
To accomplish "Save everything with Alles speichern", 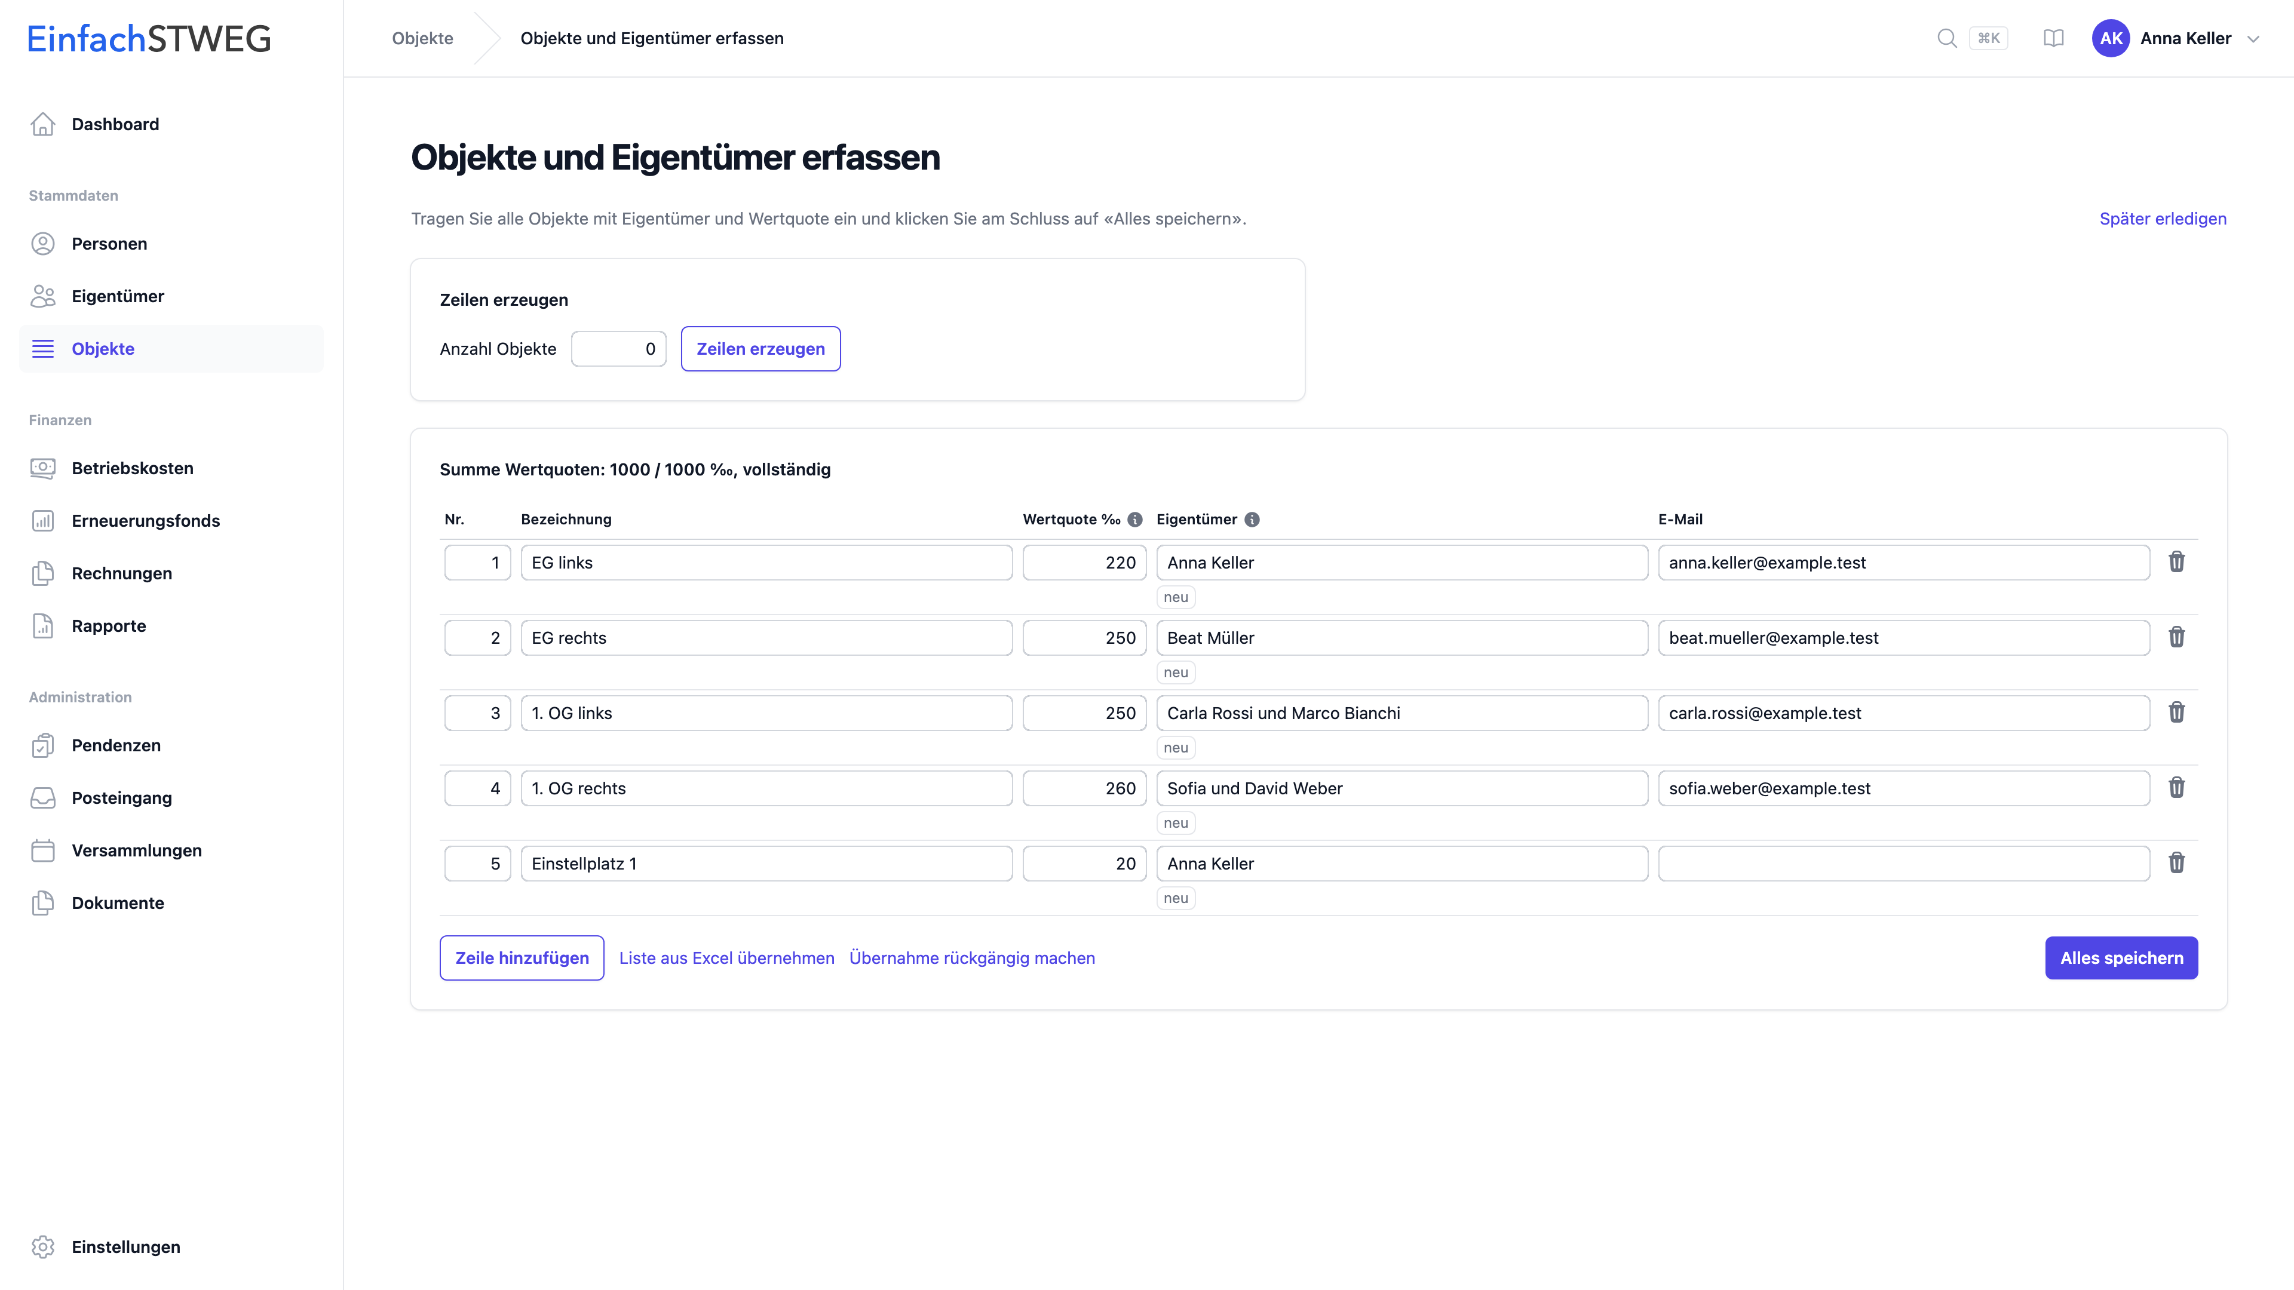I will pyautogui.click(x=2121, y=958).
